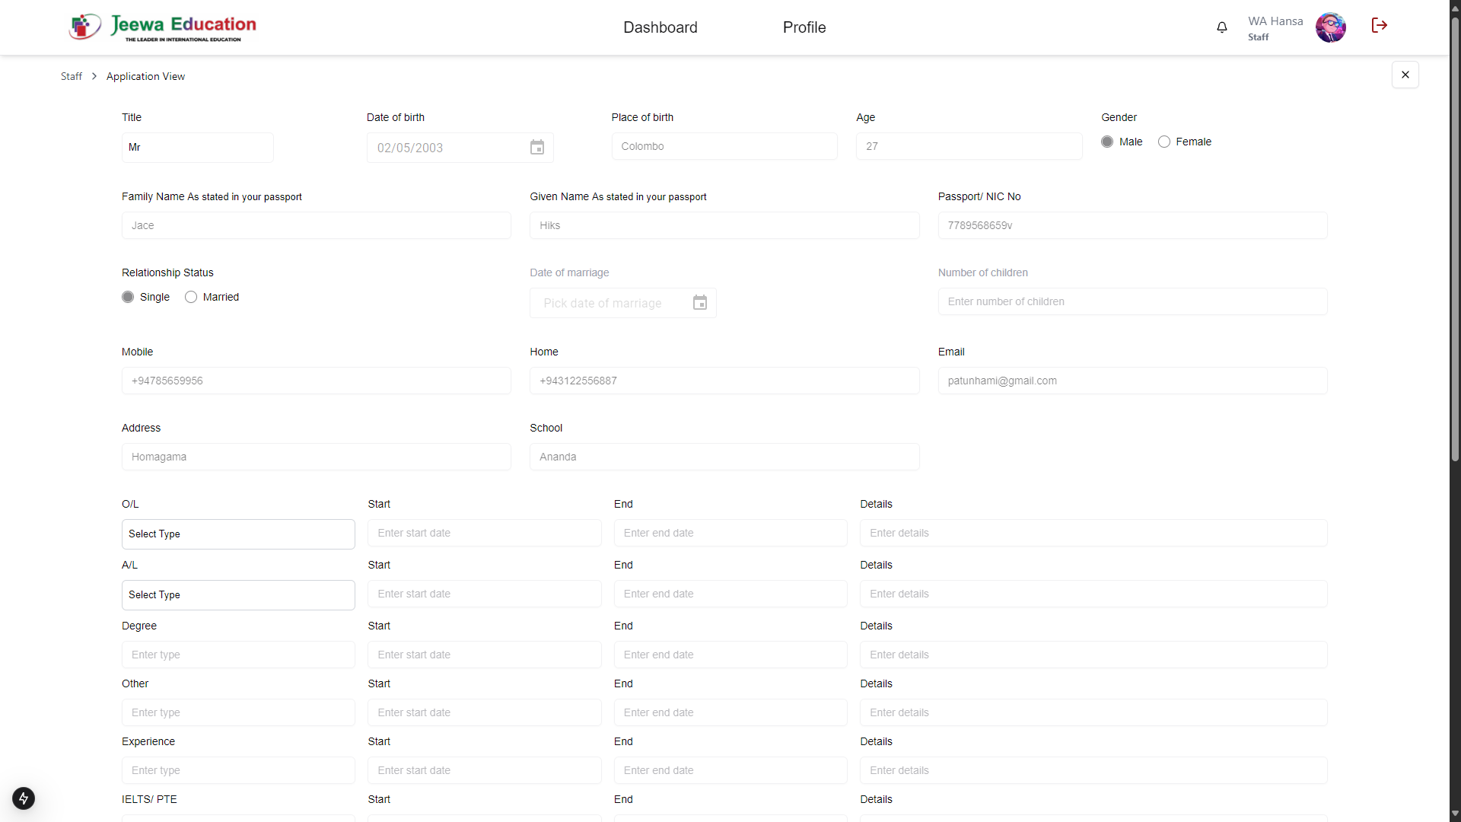Click inside the Email input field
The width and height of the screenshot is (1461, 822).
[x=1132, y=381]
